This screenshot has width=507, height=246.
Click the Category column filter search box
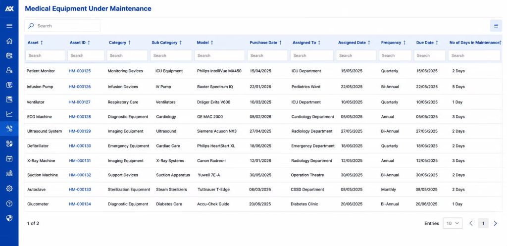(x=127, y=55)
